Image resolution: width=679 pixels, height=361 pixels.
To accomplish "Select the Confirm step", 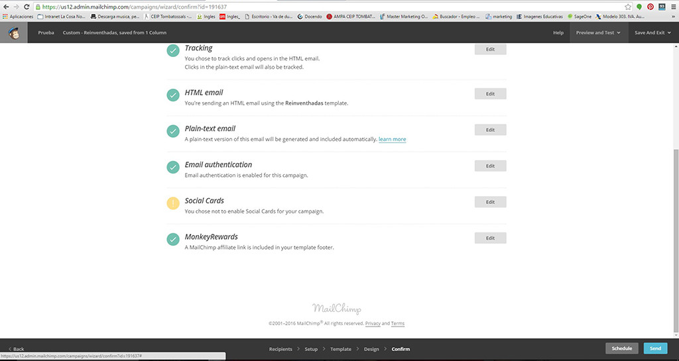I will click(401, 349).
